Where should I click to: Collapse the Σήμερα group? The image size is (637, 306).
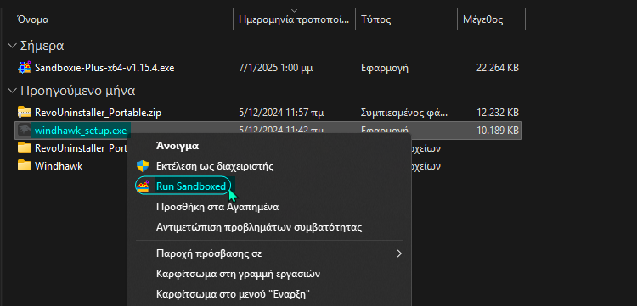[x=12, y=46]
